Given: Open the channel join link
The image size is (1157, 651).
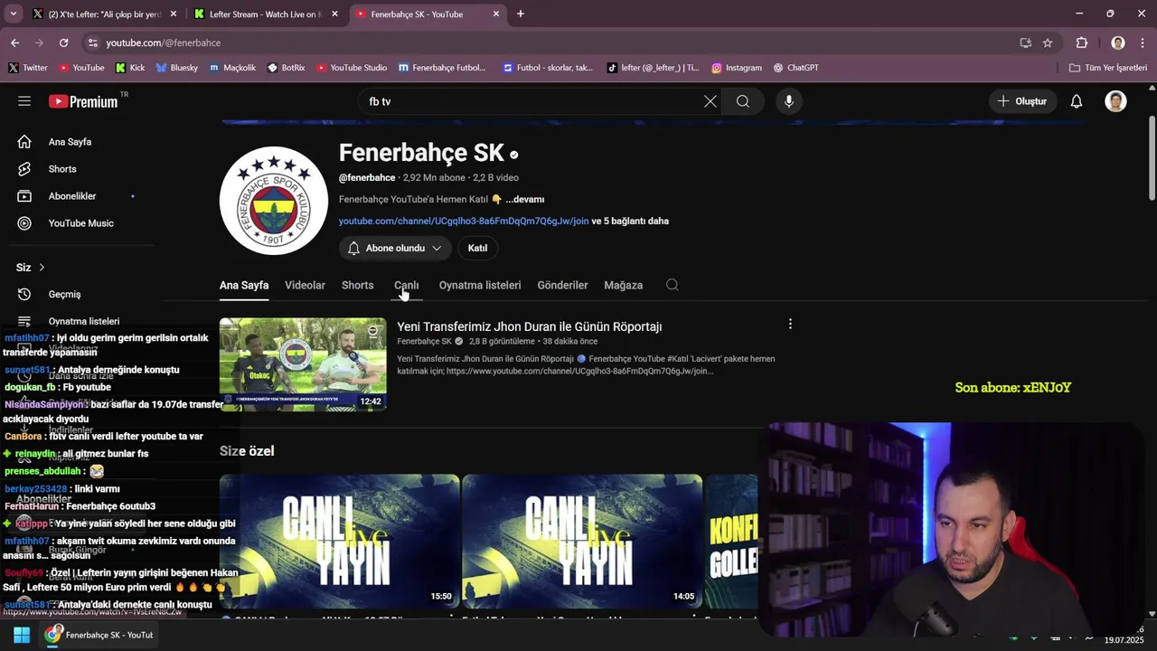Looking at the screenshot, I should (464, 221).
